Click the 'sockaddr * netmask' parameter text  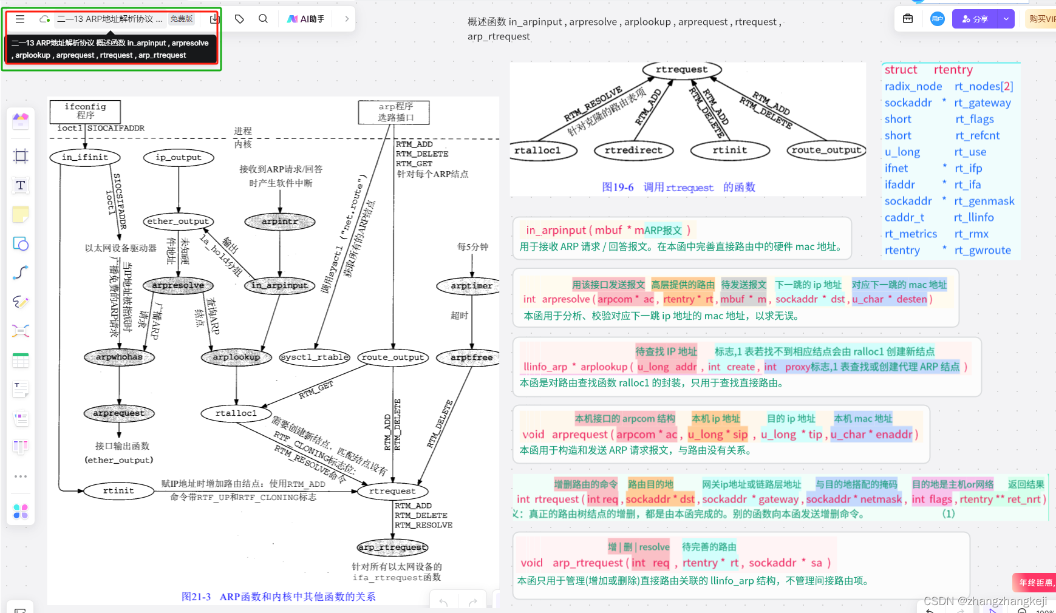pos(854,499)
